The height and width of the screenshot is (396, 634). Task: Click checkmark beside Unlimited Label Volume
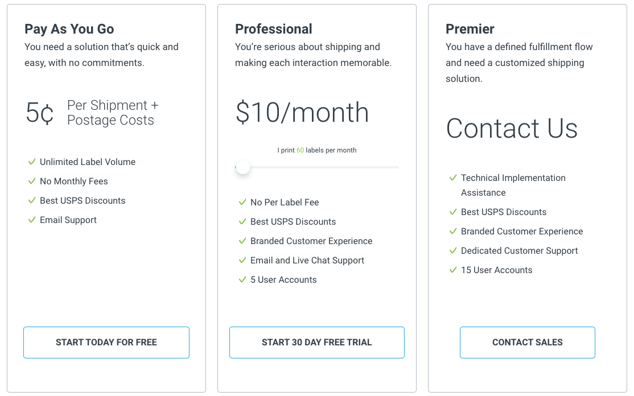(32, 162)
